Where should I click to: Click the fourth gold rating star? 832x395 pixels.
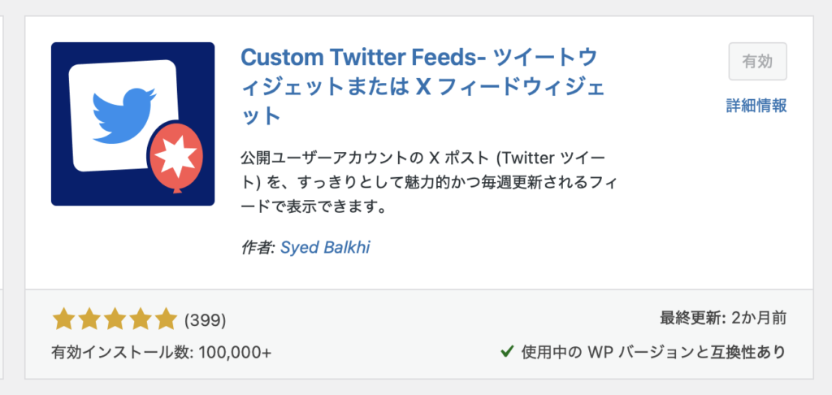[140, 319]
